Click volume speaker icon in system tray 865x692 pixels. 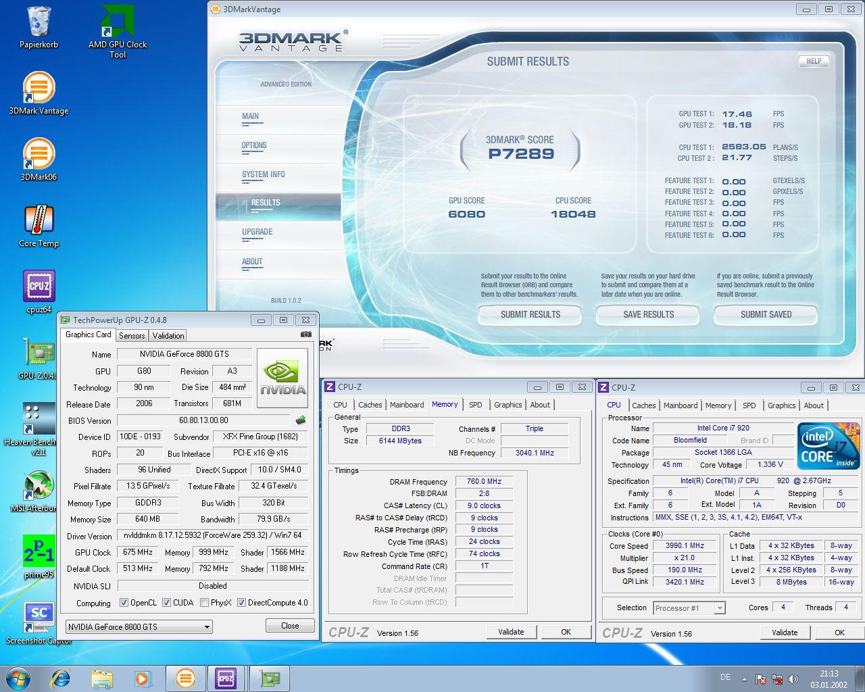click(x=793, y=679)
